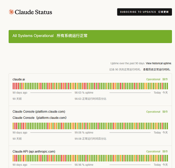Click 98.63 正常运行时间百分比 text
175x168 pixels.
pos(91,99)
